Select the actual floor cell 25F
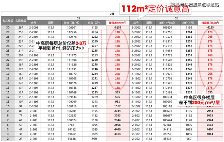The height and width of the screenshot is (142, 224). (21, 32)
